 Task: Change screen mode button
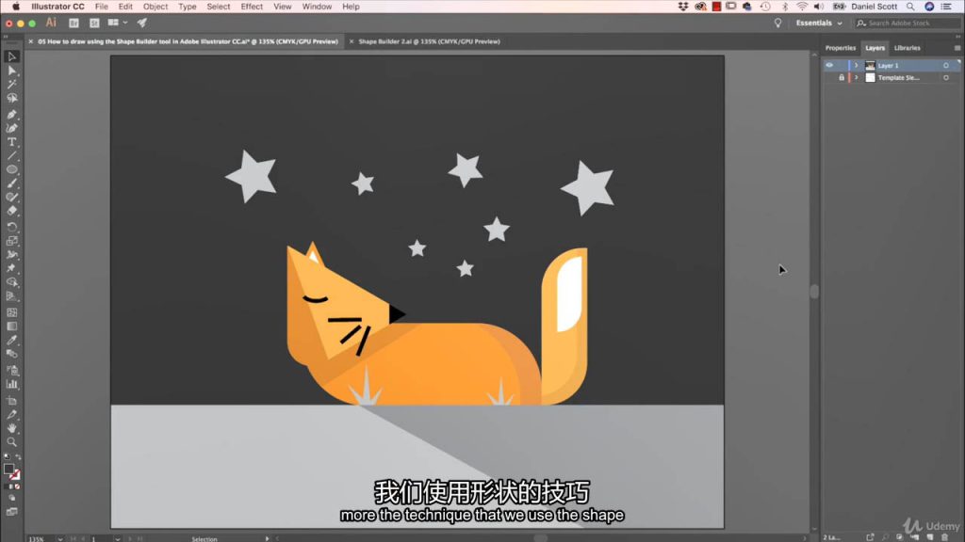[11, 511]
